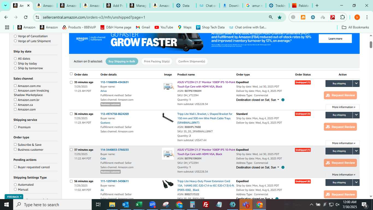Enable the 'Business customer' order type checkbox
Viewport: 373px width, 210px height.
(x=15, y=149)
